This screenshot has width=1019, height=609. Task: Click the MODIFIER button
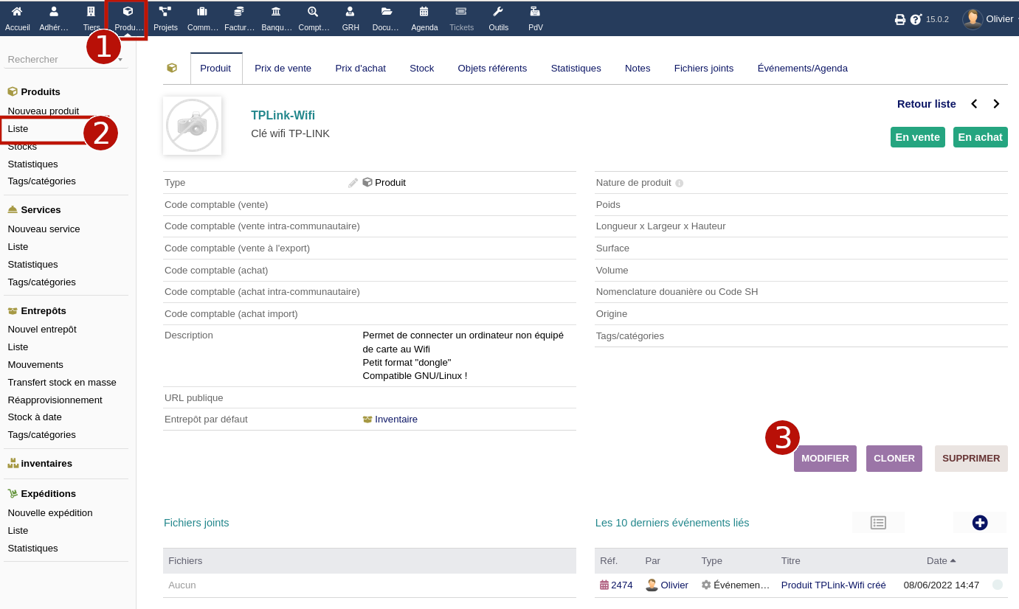[825, 459]
